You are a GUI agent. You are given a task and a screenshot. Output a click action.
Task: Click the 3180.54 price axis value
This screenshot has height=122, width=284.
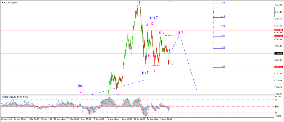tap(279, 94)
